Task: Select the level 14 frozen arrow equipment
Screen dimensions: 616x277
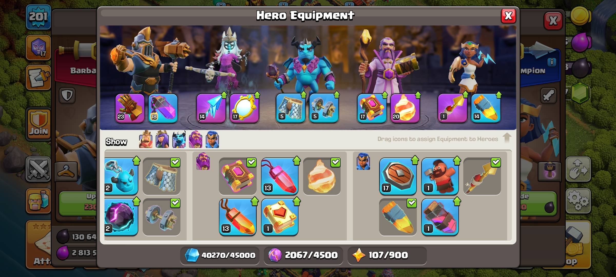Action: [x=211, y=108]
